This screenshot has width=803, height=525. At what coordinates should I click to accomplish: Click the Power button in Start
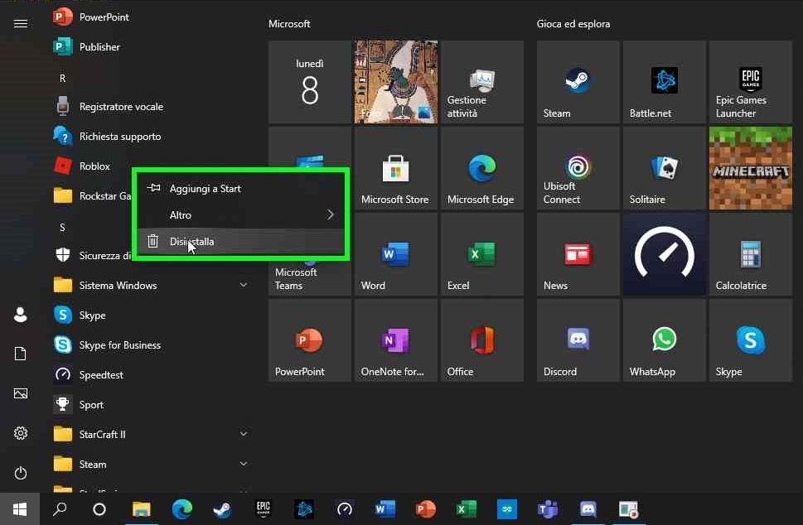click(21, 473)
